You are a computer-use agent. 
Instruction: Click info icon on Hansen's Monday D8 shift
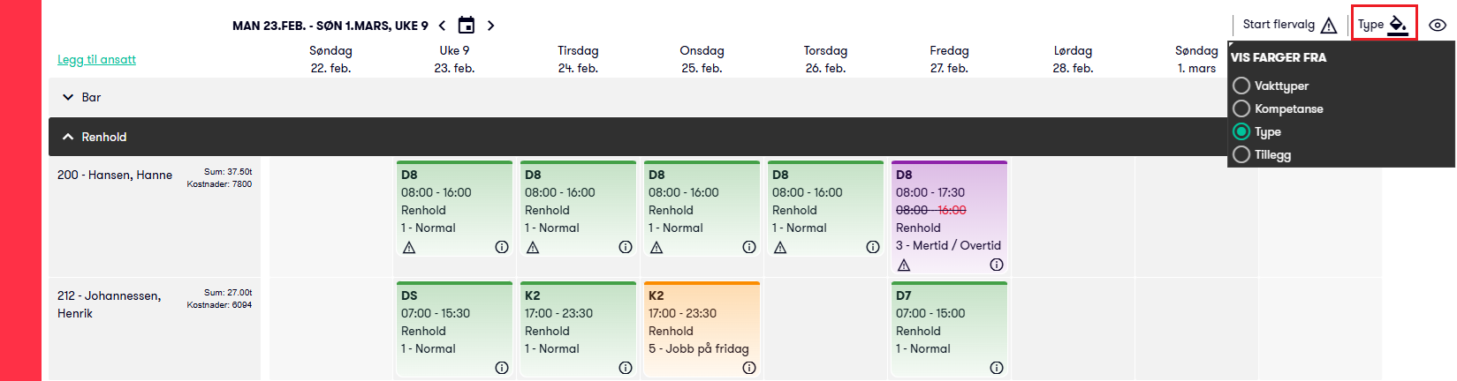502,247
